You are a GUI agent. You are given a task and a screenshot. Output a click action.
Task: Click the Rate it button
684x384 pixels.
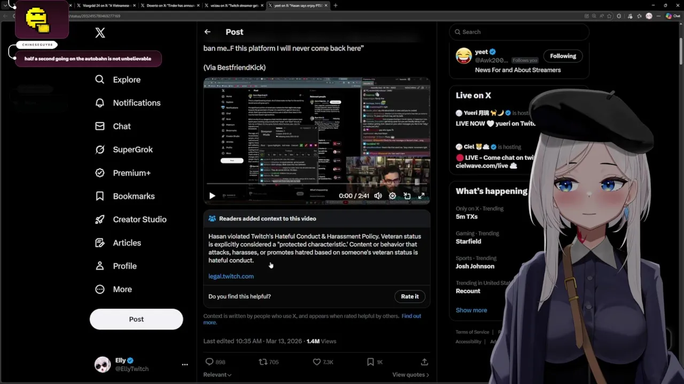pyautogui.click(x=410, y=297)
